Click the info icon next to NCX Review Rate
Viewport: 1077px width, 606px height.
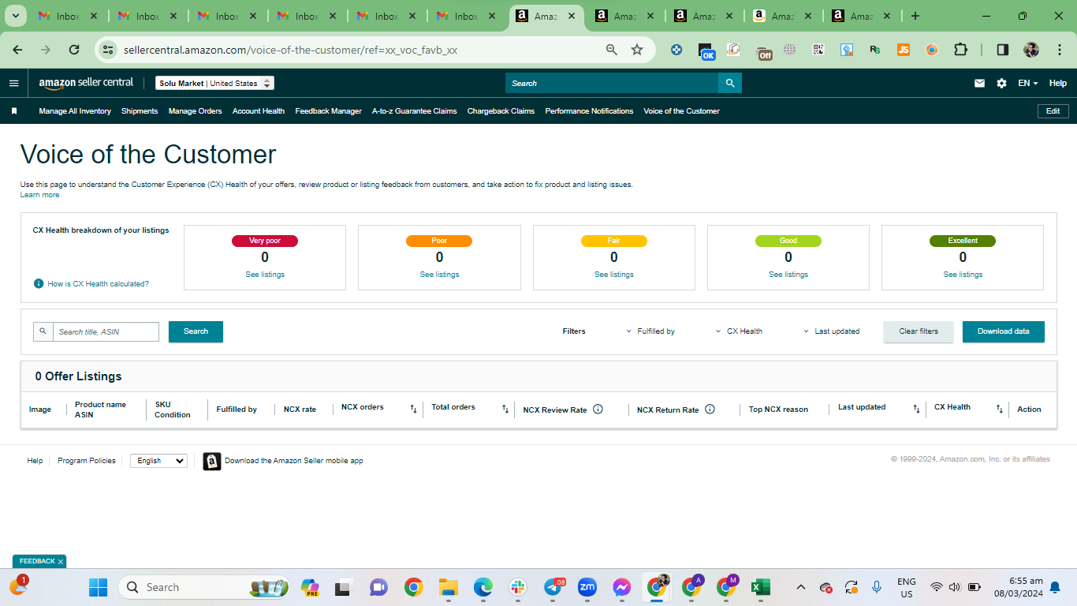pyautogui.click(x=598, y=409)
